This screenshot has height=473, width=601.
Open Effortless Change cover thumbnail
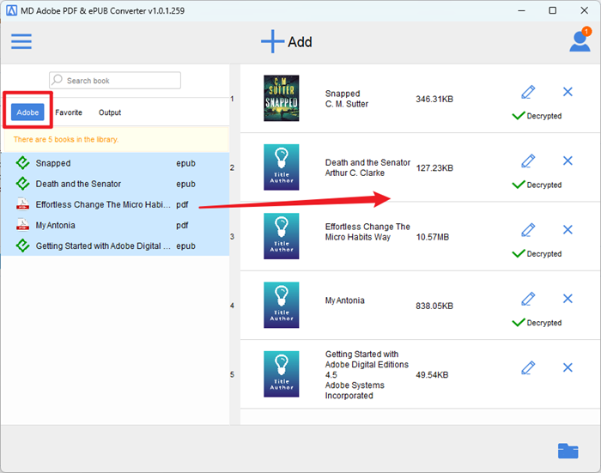pyautogui.click(x=282, y=236)
